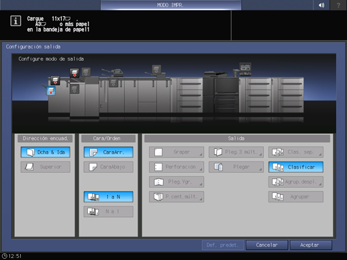
Task: Click the Cancelar button
Action: [x=267, y=245]
